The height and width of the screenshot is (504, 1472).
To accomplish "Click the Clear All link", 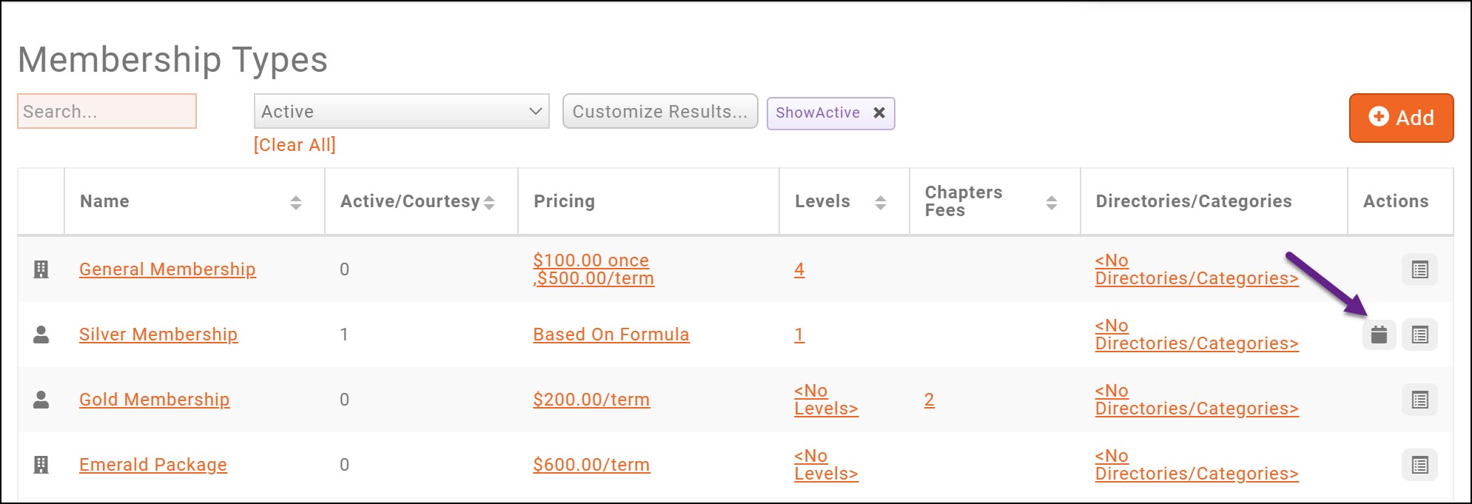I will click(295, 145).
